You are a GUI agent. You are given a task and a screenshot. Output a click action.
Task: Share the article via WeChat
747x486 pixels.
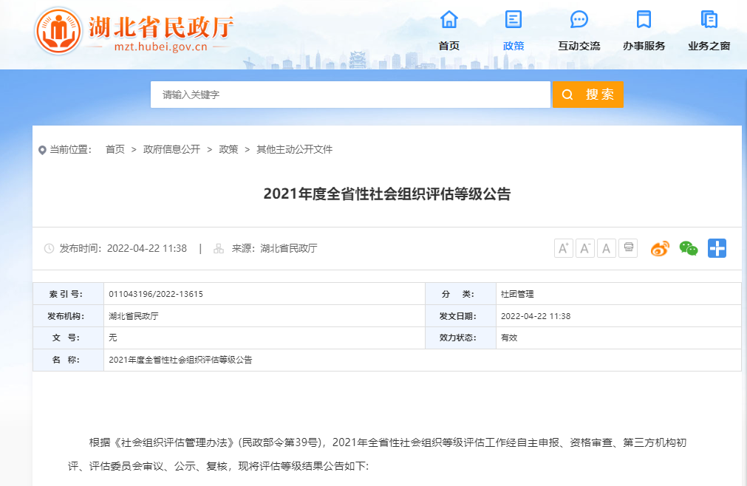pos(688,250)
